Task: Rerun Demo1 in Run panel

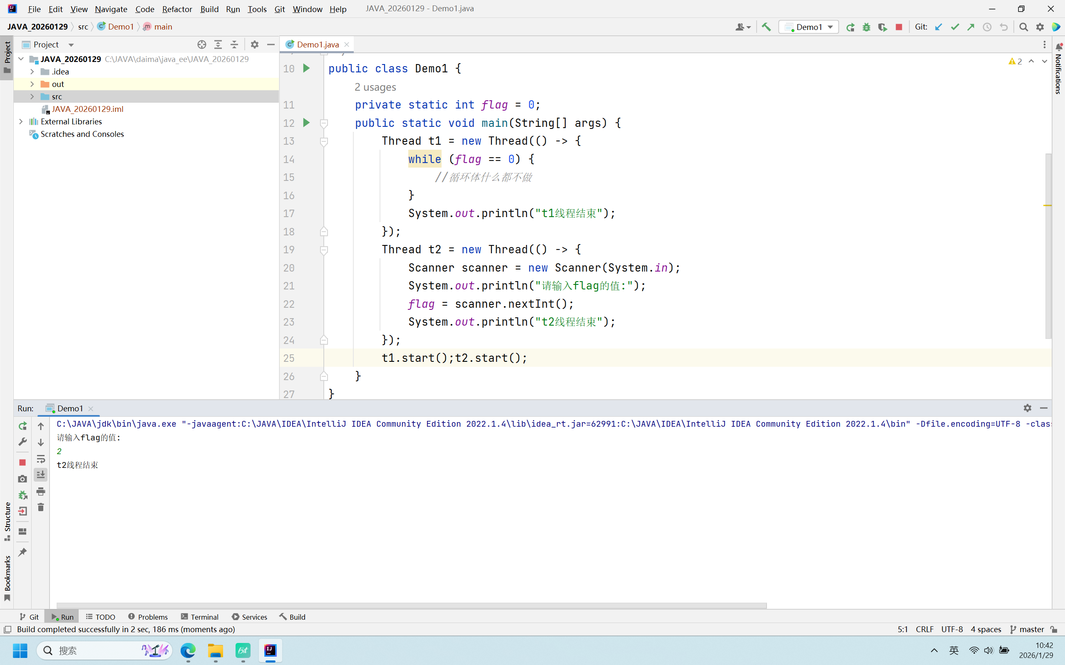Action: pyautogui.click(x=22, y=426)
